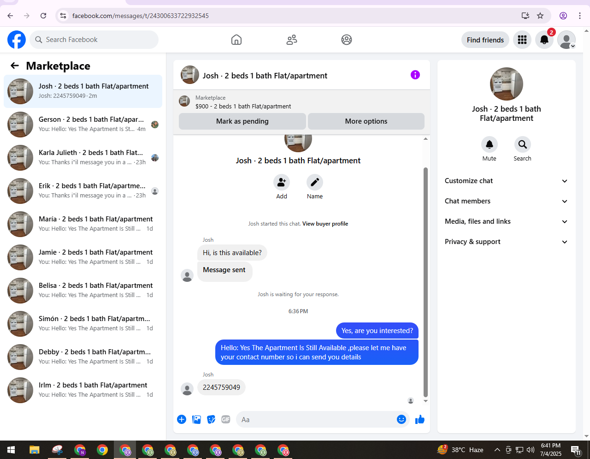The image size is (590, 459).
Task: Send a thumbs-up like
Action: pos(420,419)
